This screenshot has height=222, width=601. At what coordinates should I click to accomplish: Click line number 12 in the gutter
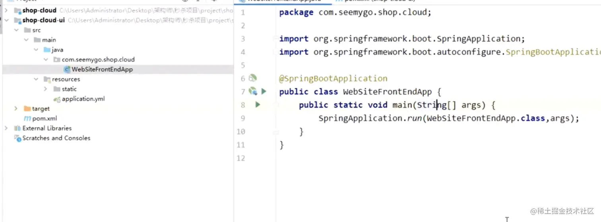[241, 158]
